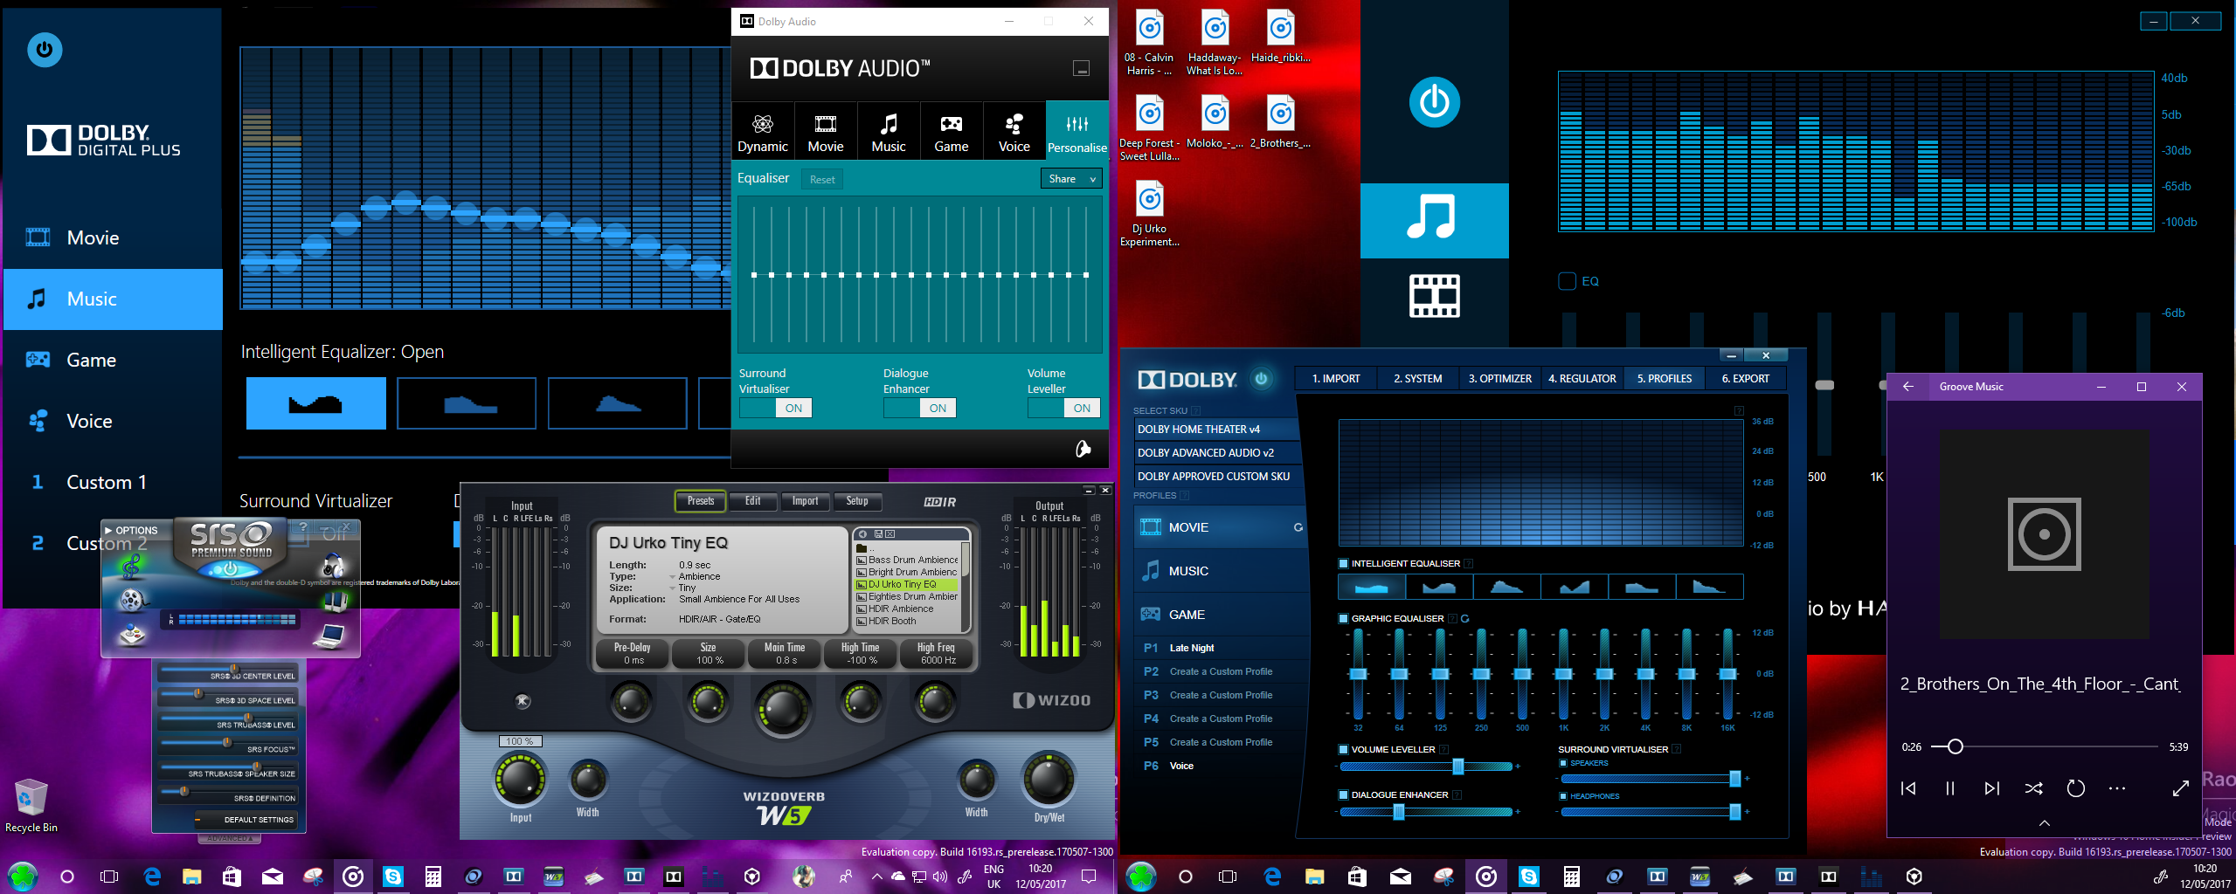Select the highlighted music note tile
The width and height of the screenshot is (2236, 894).
coord(1434,220)
